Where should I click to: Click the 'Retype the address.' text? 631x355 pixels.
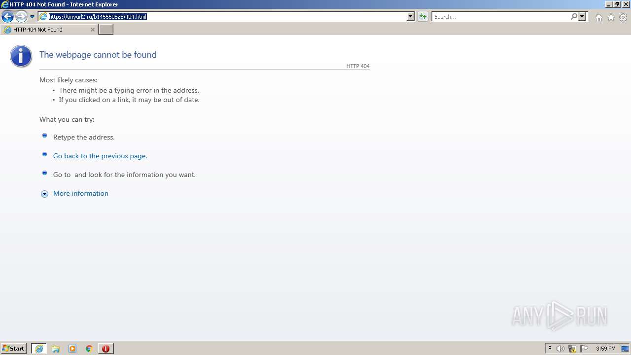(x=84, y=137)
